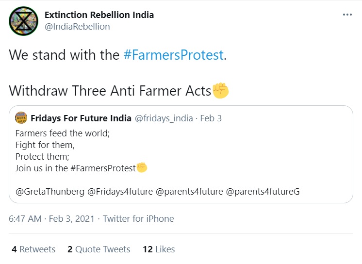Click the Fridays For Future India name
Viewport: 362px width, 264px height.
pos(81,118)
